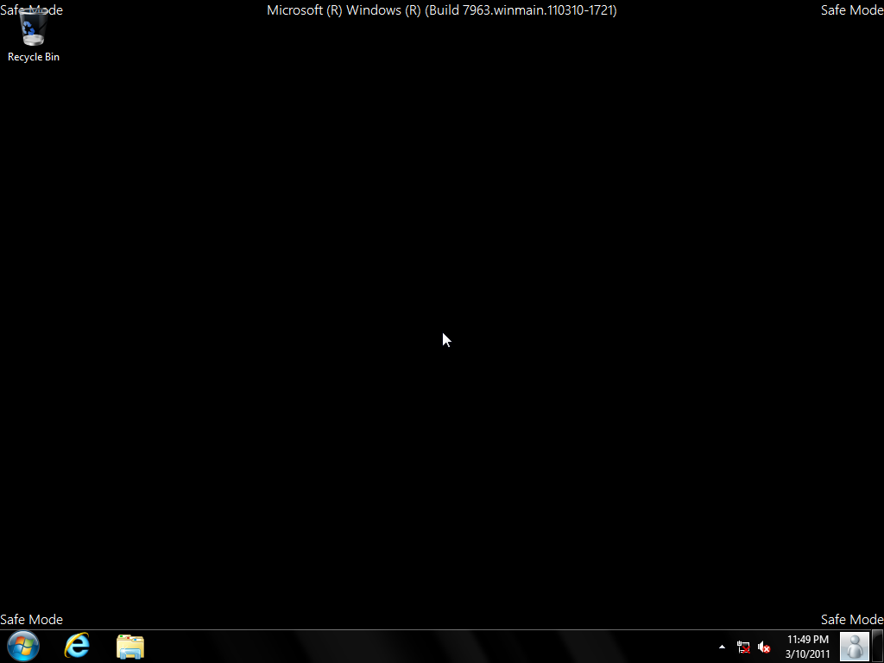Click the user account picture tile
884x663 pixels.
[x=855, y=646]
